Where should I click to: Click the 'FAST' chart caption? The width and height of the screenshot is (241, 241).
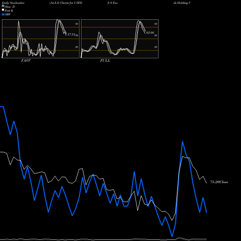(x=26, y=61)
